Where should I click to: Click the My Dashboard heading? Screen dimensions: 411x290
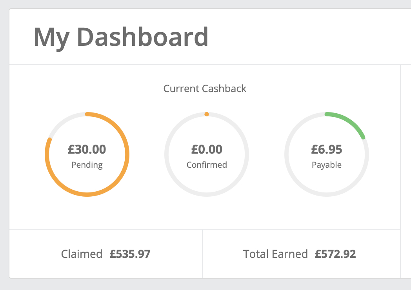pyautogui.click(x=121, y=37)
